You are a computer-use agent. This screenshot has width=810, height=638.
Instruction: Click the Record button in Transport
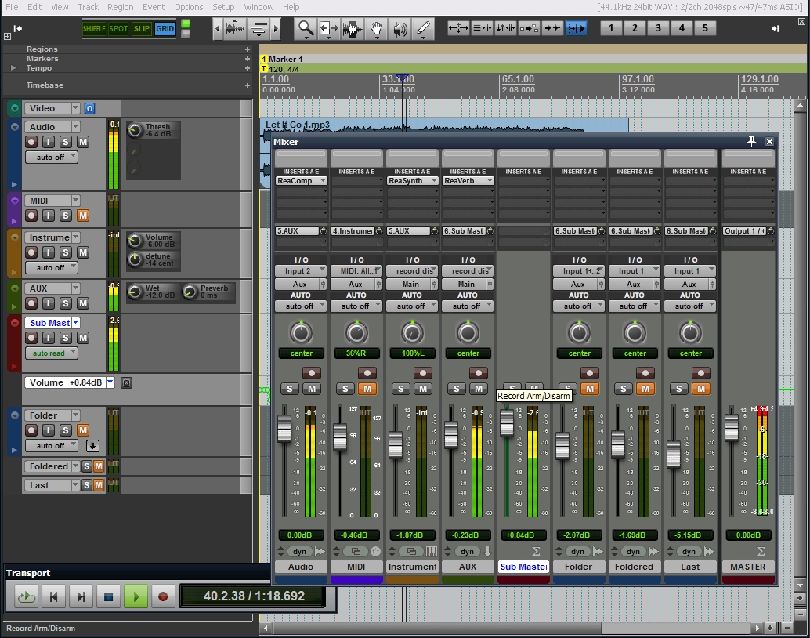(163, 596)
